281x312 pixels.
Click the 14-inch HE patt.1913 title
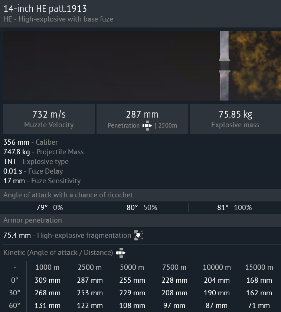45,9
